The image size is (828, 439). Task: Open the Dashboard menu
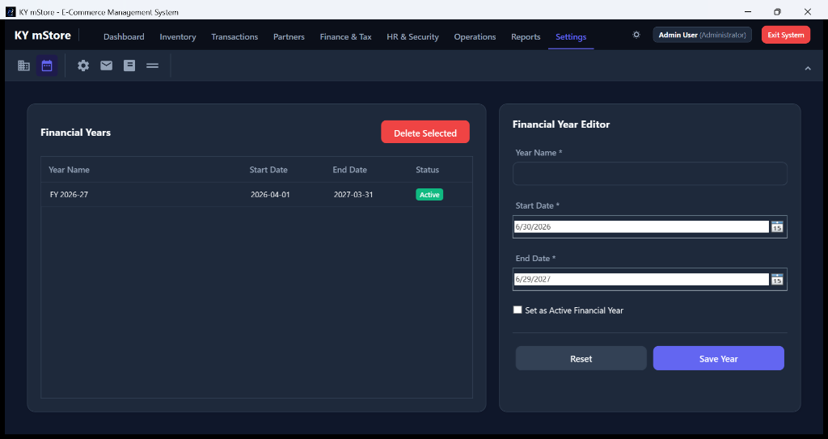124,36
